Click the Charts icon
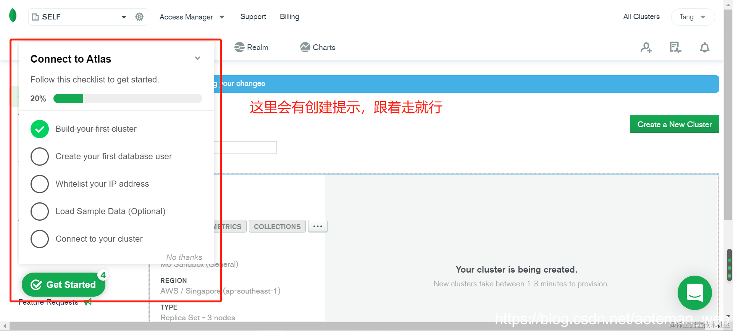The image size is (733, 331). [305, 47]
